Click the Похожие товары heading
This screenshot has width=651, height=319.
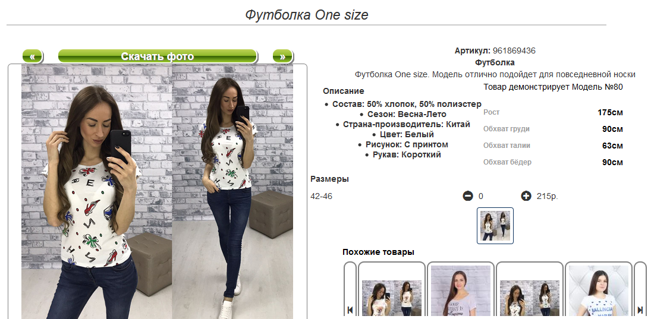click(x=378, y=252)
